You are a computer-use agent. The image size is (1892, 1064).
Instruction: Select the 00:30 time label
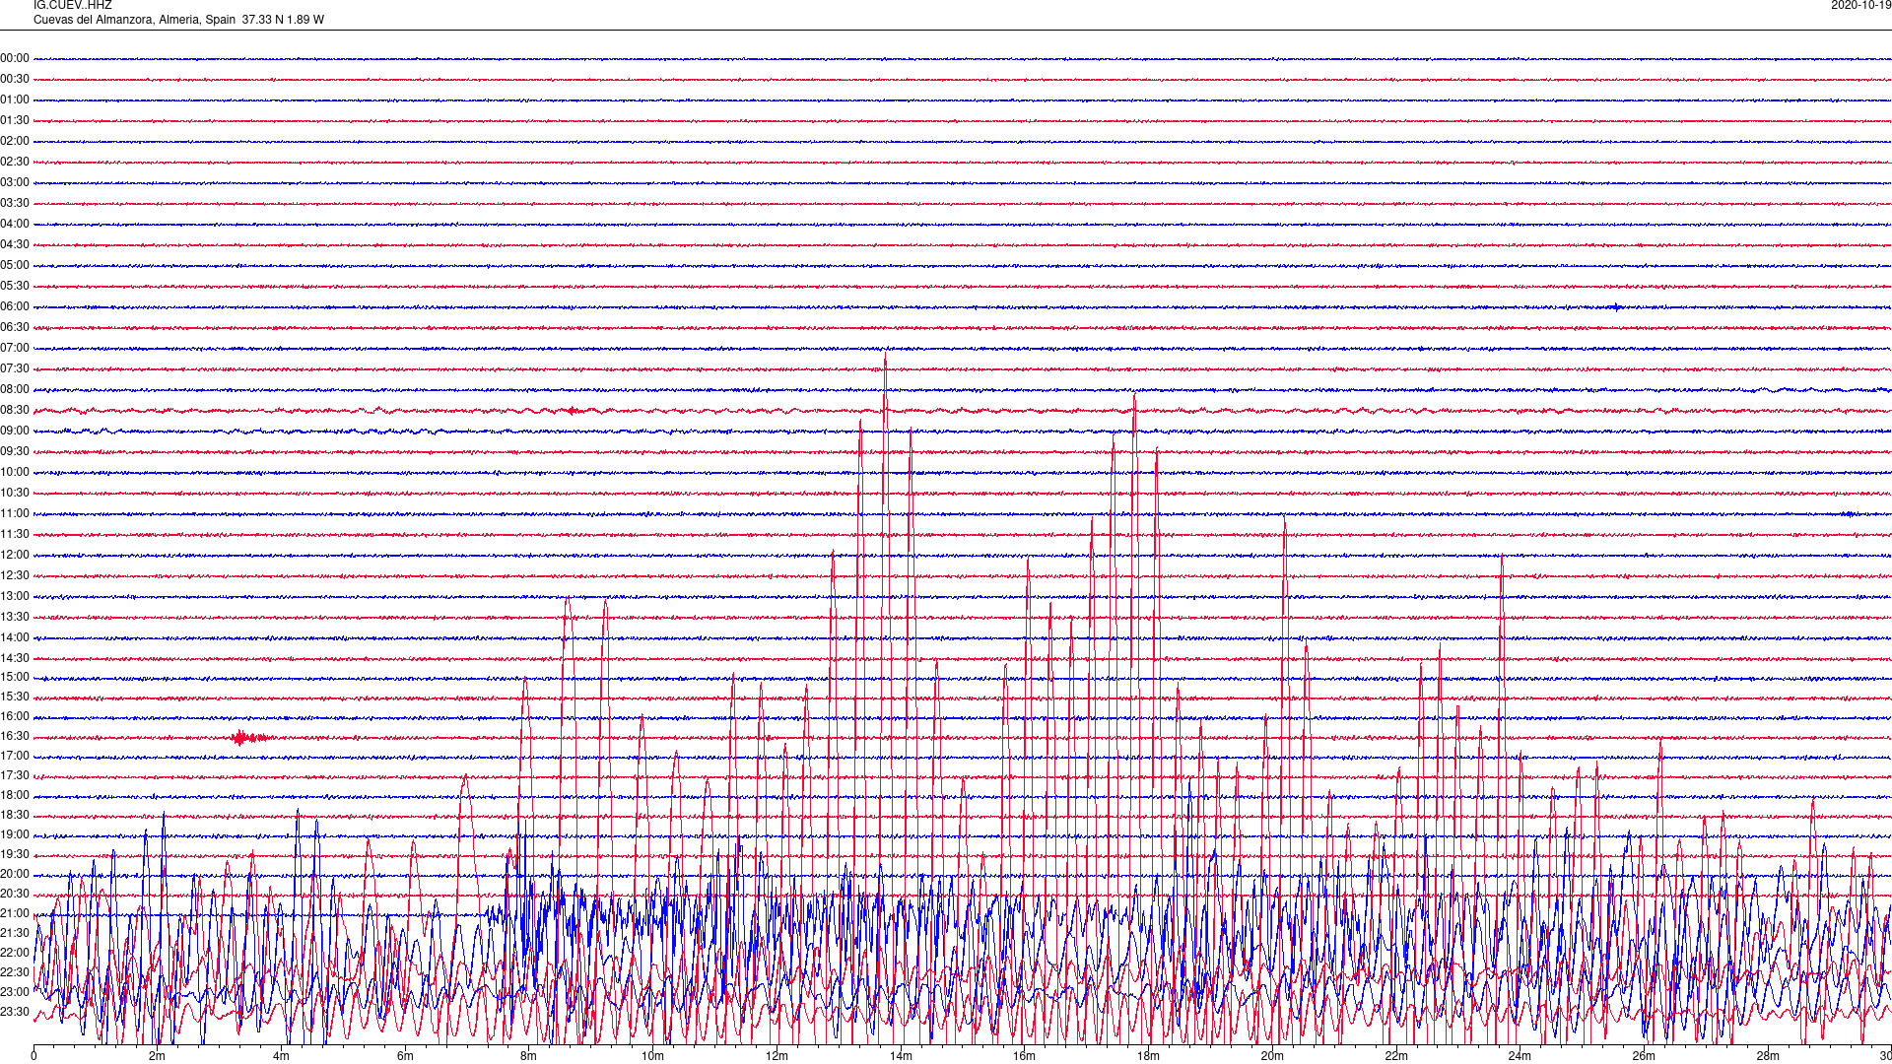15,79
